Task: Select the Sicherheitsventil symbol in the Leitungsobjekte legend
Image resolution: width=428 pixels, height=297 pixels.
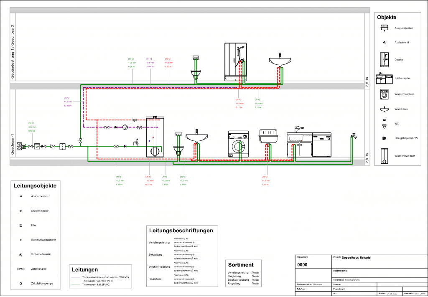Action: [21, 254]
